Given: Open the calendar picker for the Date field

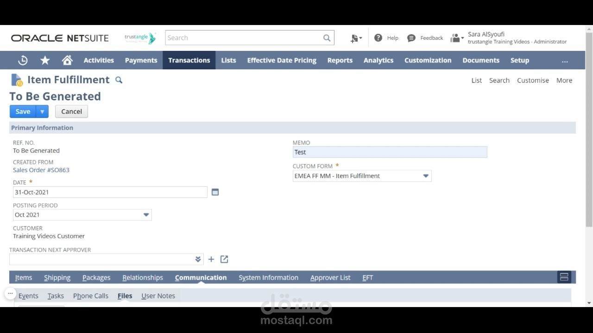Looking at the screenshot, I should 215,192.
